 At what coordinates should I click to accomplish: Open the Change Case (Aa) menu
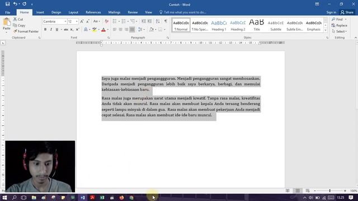[97, 21]
